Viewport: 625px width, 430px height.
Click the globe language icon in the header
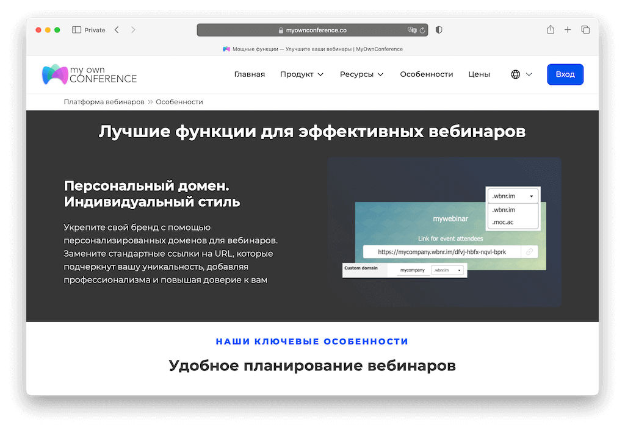(515, 74)
